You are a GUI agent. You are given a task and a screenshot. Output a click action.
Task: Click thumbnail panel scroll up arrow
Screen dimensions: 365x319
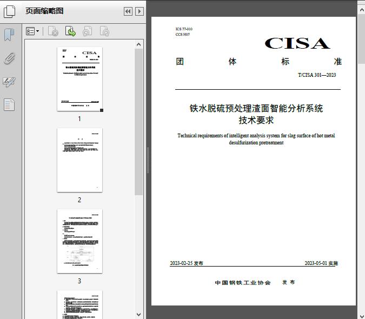coord(139,44)
